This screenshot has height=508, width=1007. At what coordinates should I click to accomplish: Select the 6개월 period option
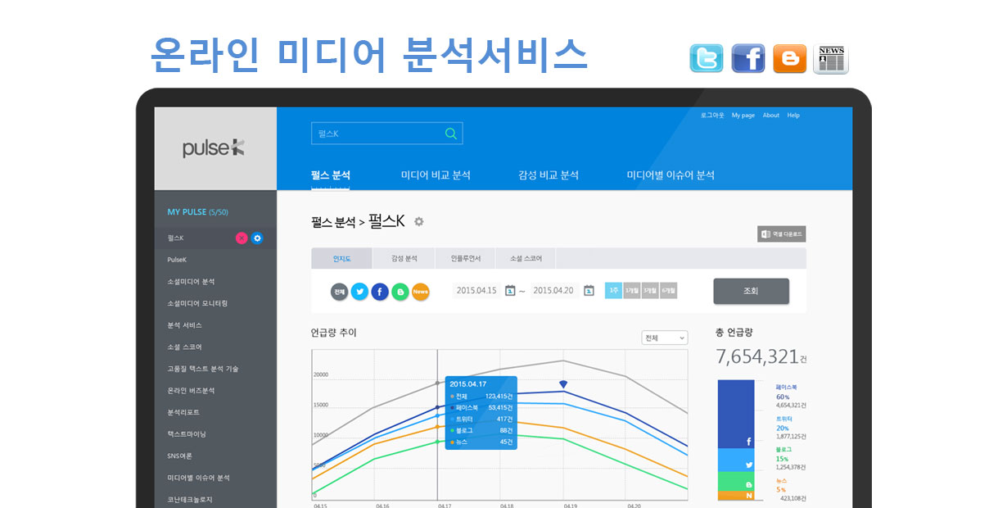668,291
